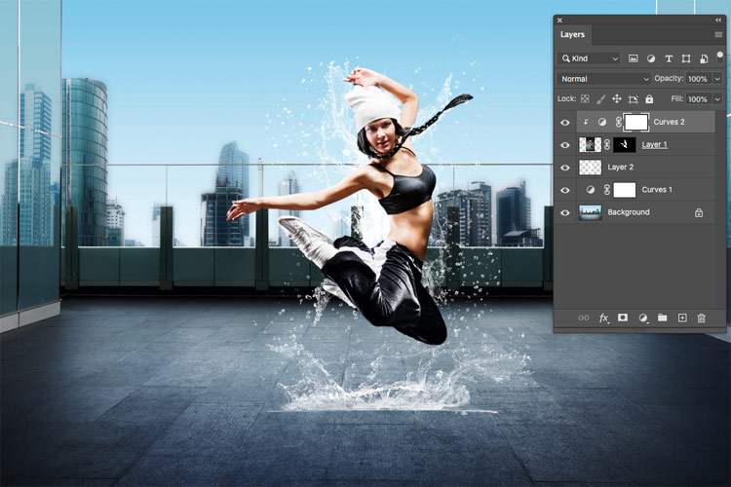Select the Layer 1 image thumbnail
Image resolution: width=731 pixels, height=487 pixels.
coord(591,144)
